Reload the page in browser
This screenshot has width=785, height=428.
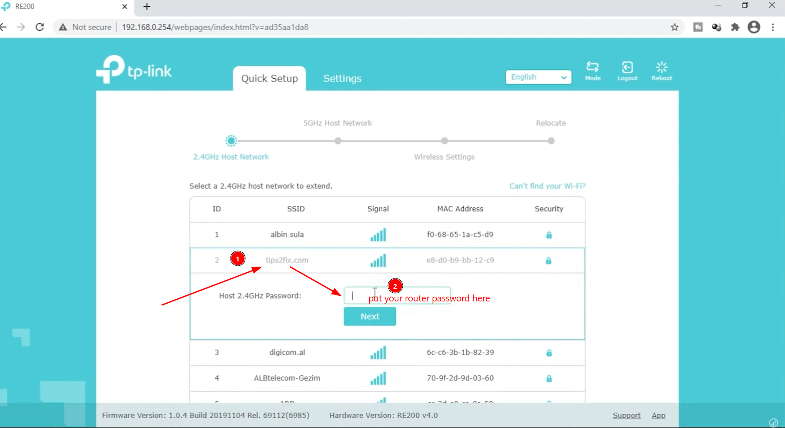tap(40, 27)
